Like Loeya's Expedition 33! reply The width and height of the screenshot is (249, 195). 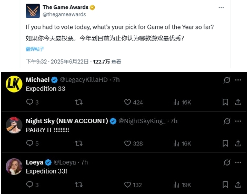click(127, 184)
